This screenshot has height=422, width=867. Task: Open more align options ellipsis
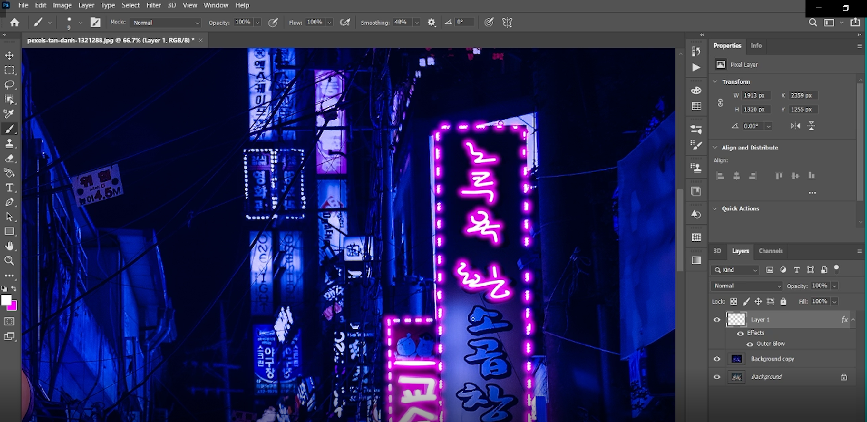coord(812,193)
